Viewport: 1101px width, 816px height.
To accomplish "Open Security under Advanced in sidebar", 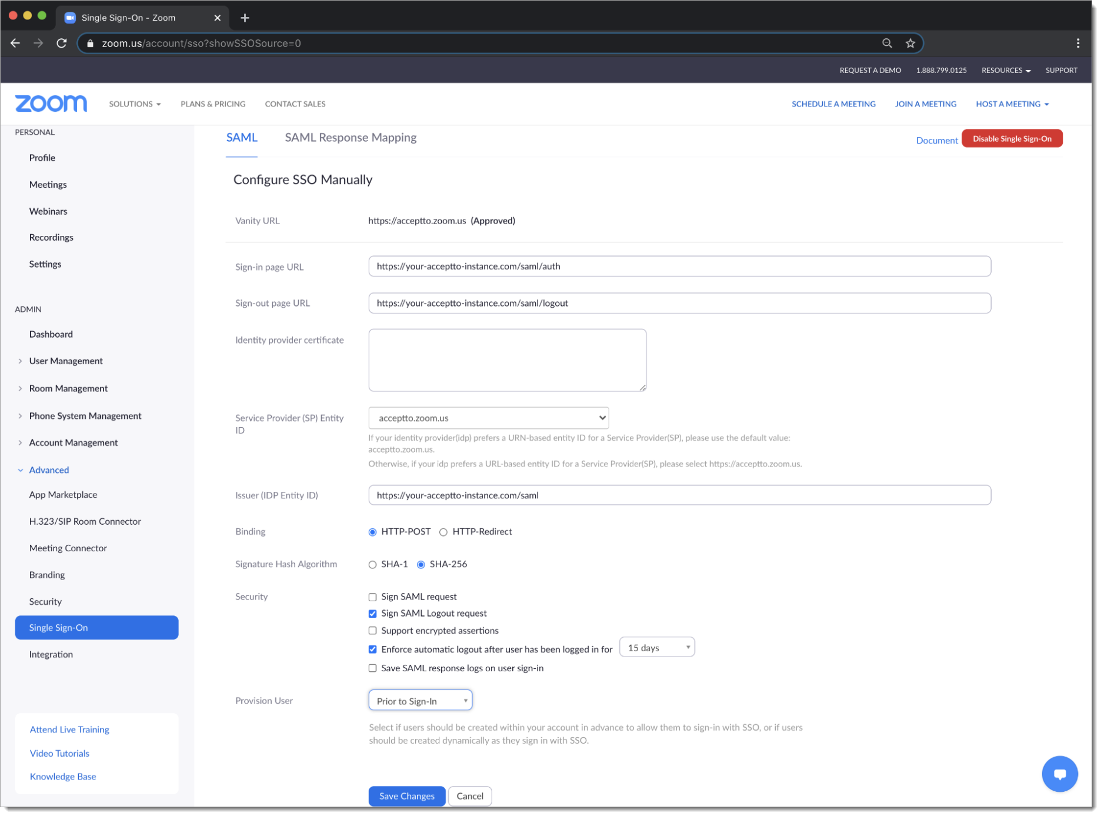I will click(45, 602).
